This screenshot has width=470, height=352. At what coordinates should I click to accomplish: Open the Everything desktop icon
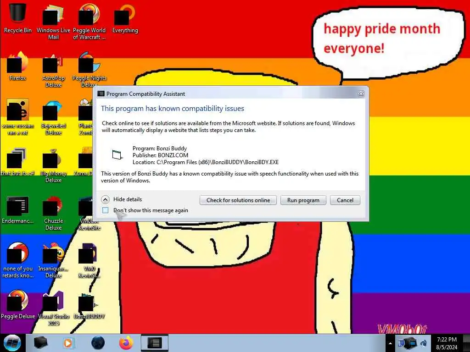point(125,18)
